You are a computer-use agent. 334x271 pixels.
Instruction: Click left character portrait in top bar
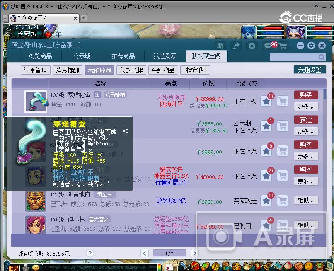[x=249, y=32]
